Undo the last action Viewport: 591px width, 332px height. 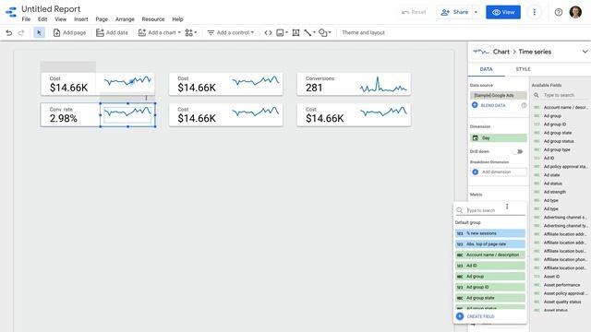click(x=9, y=33)
